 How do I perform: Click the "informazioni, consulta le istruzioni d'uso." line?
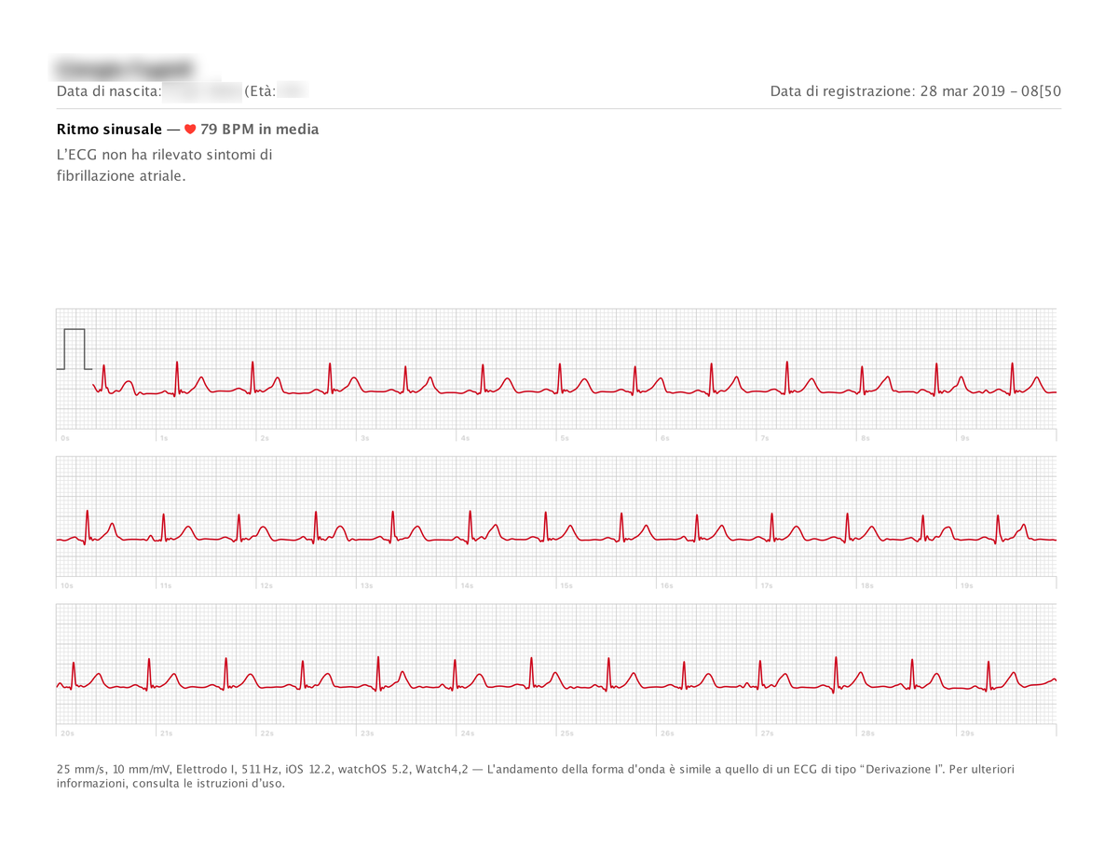click(170, 784)
